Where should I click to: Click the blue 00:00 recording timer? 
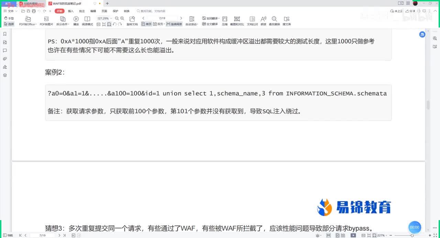(415, 227)
